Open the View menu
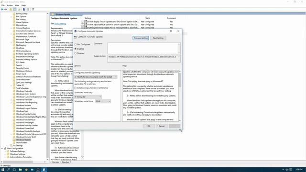This screenshot has width=306, height=172. click(x=17, y=5)
